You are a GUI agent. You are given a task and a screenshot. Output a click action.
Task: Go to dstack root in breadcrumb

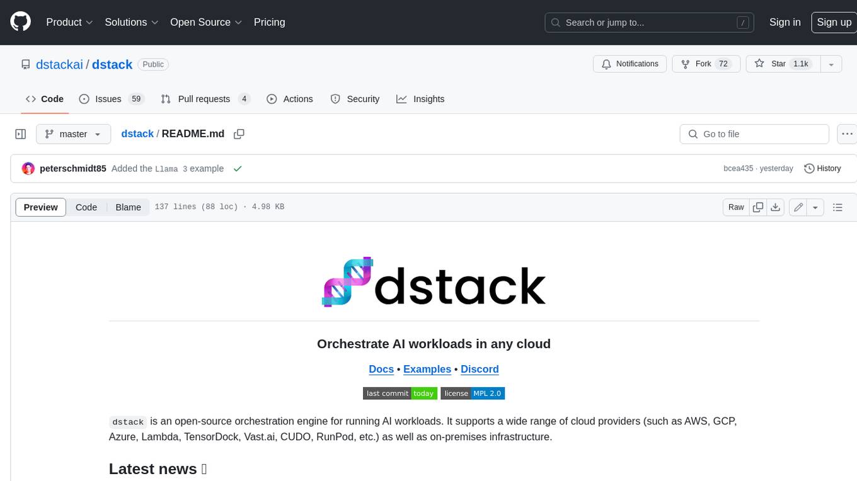(137, 133)
